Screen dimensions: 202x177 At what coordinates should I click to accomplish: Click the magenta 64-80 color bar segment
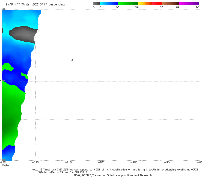coord(189,3)
